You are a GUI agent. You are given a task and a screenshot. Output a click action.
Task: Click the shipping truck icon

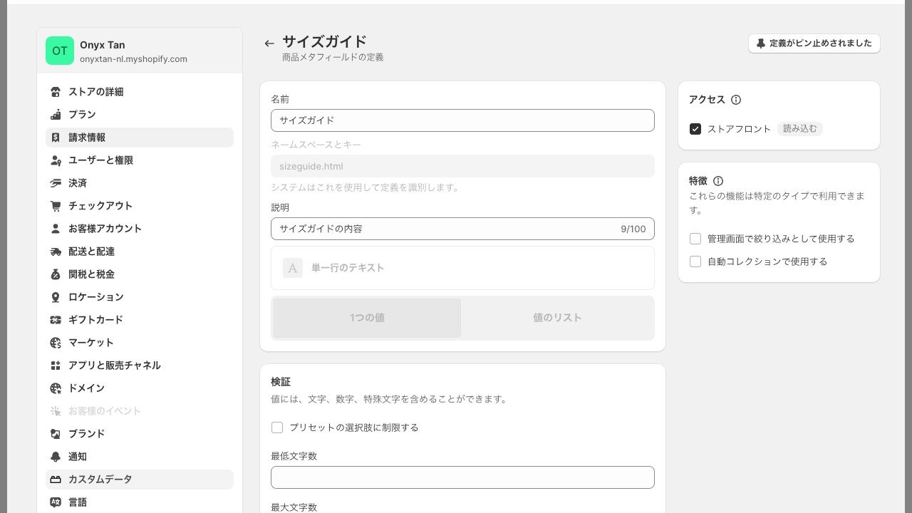[x=56, y=252]
